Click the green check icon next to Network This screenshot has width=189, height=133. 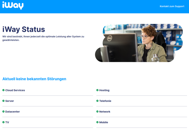(97, 111)
